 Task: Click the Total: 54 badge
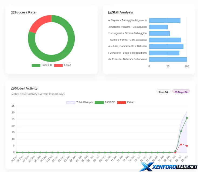tap(163, 92)
